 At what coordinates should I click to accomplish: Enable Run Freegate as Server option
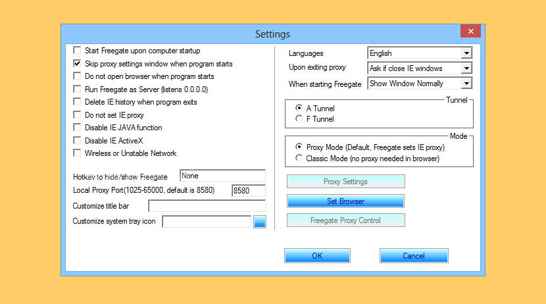(77, 89)
